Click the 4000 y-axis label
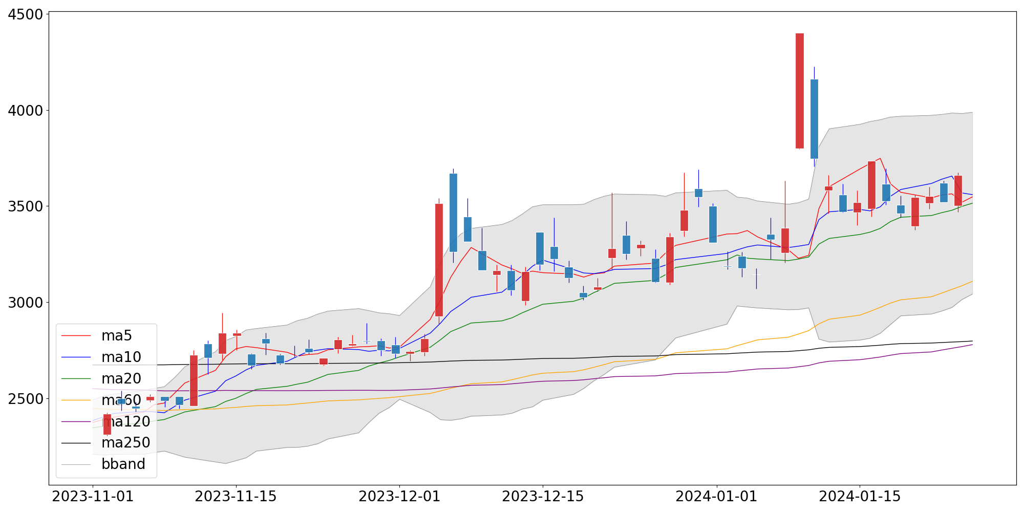Image resolution: width=1024 pixels, height=512 pixels. 26,111
